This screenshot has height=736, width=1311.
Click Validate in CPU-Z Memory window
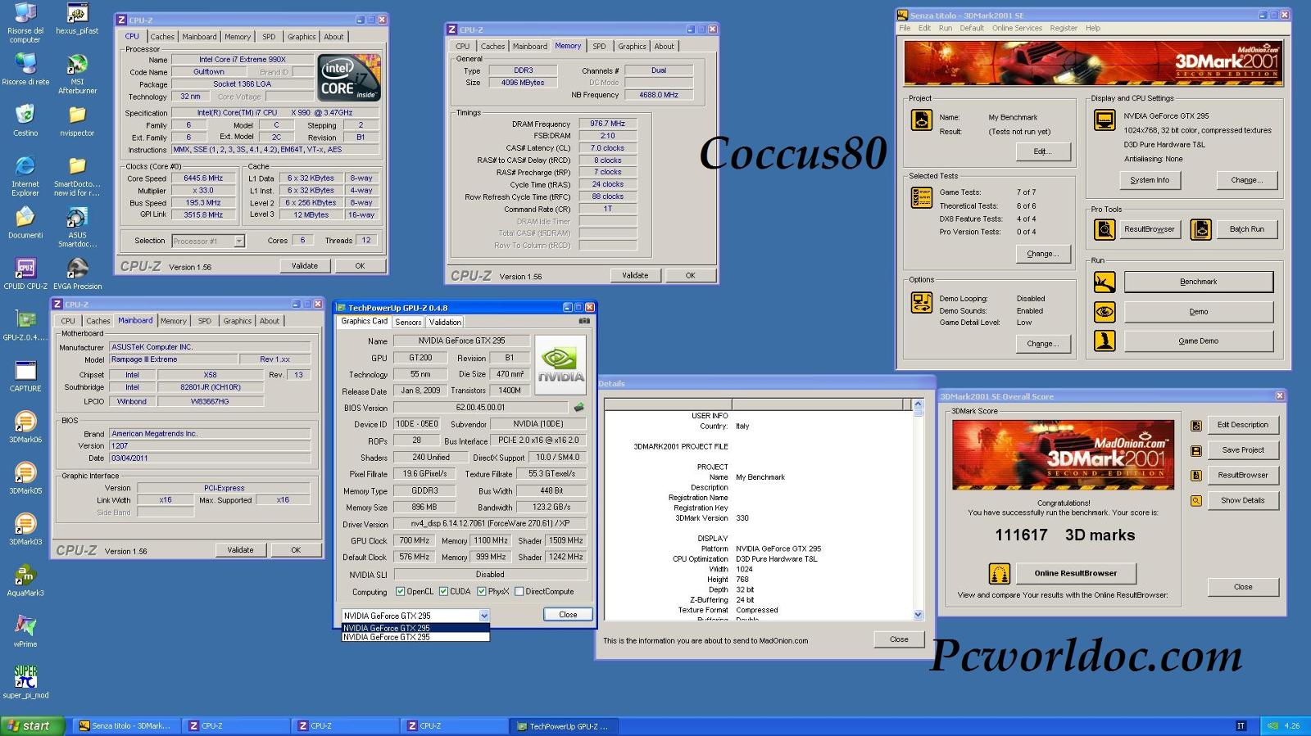tap(635, 275)
